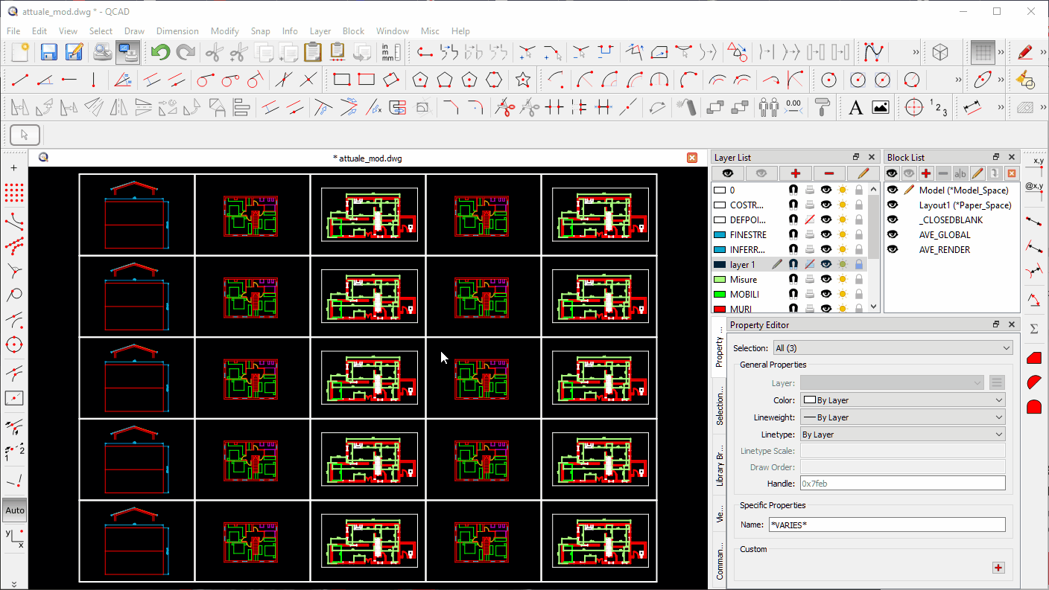Open the isometric cube view icon
The width and height of the screenshot is (1049, 590).
coord(940,52)
